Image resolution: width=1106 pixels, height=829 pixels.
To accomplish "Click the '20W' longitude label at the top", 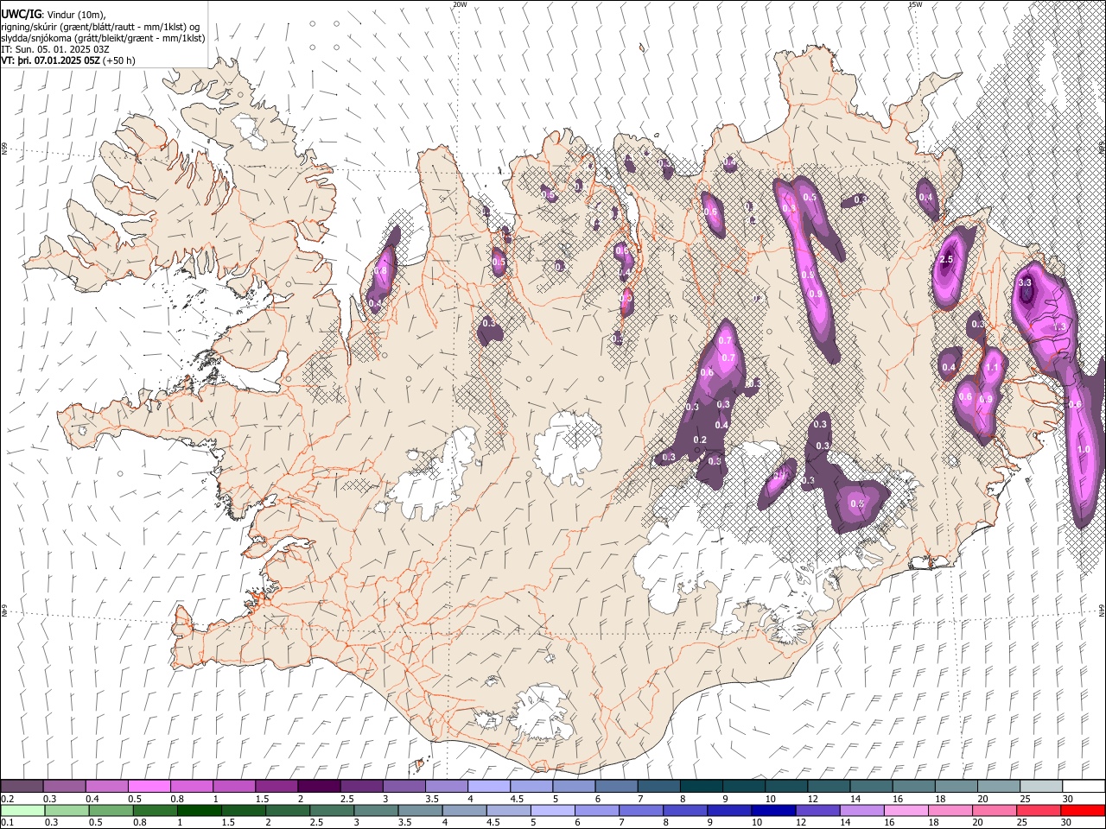I will point(460,4).
